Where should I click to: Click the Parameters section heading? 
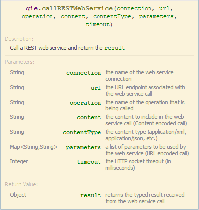(x=20, y=62)
